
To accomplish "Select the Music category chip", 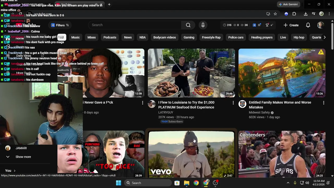I will pyautogui.click(x=75, y=37).
